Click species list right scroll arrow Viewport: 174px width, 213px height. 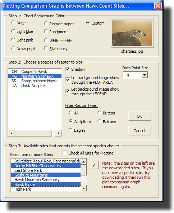(59, 134)
